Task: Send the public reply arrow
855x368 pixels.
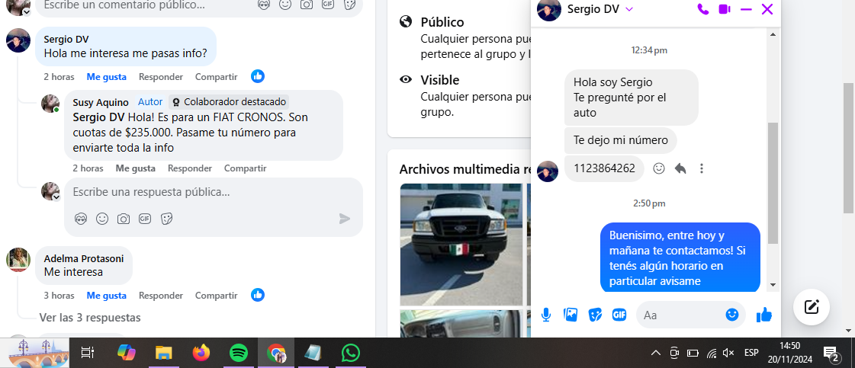Action: (x=345, y=219)
